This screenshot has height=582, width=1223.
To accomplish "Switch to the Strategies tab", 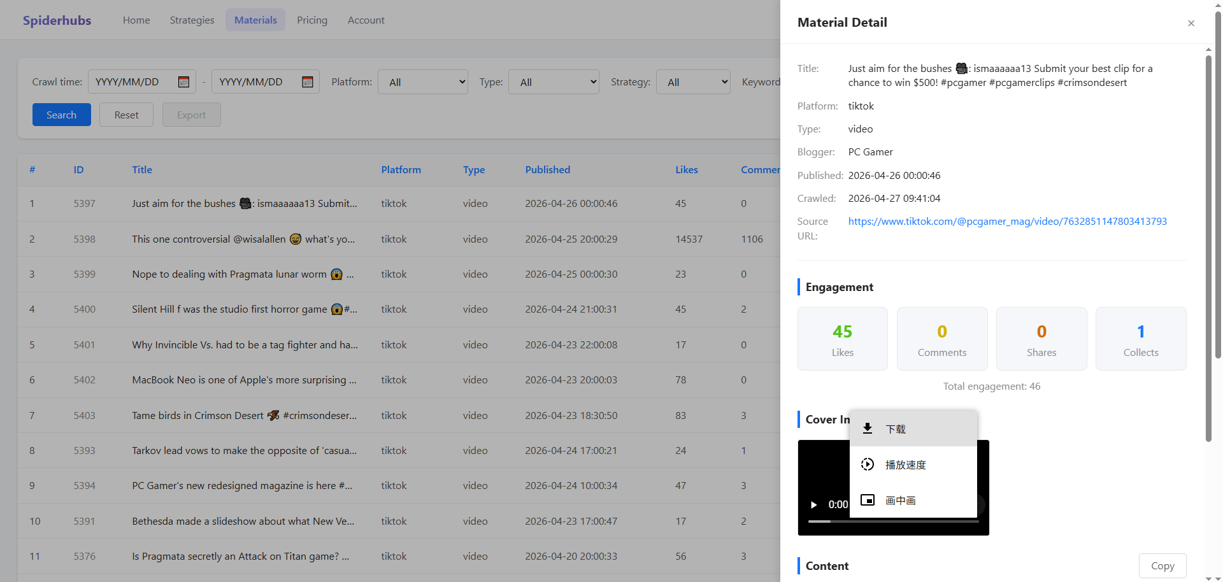I will tap(192, 20).
